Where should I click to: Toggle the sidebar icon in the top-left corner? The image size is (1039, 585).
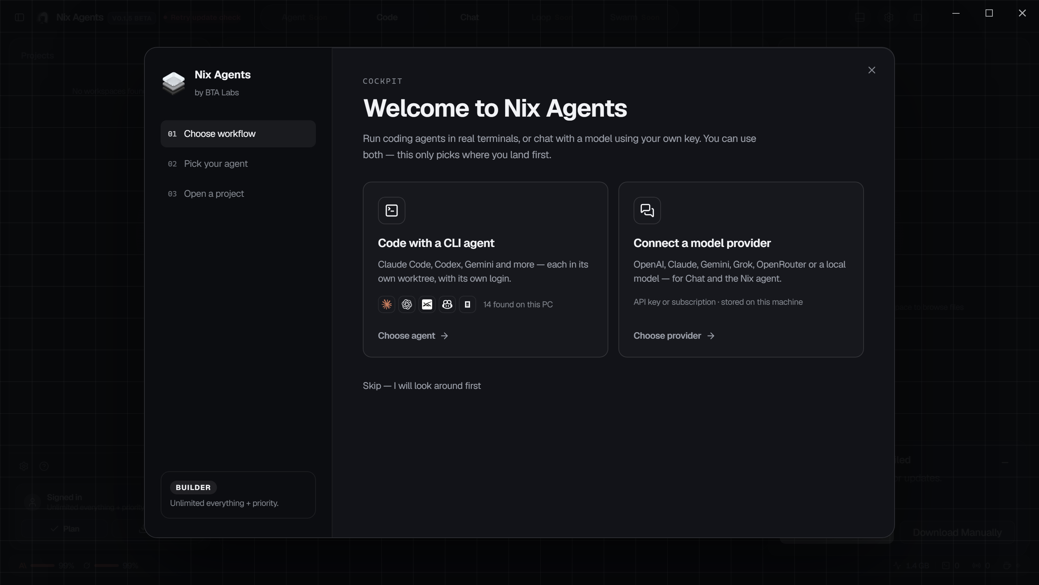[19, 17]
